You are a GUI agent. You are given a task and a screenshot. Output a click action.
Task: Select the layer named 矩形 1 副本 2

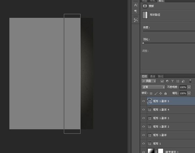pos(161,126)
